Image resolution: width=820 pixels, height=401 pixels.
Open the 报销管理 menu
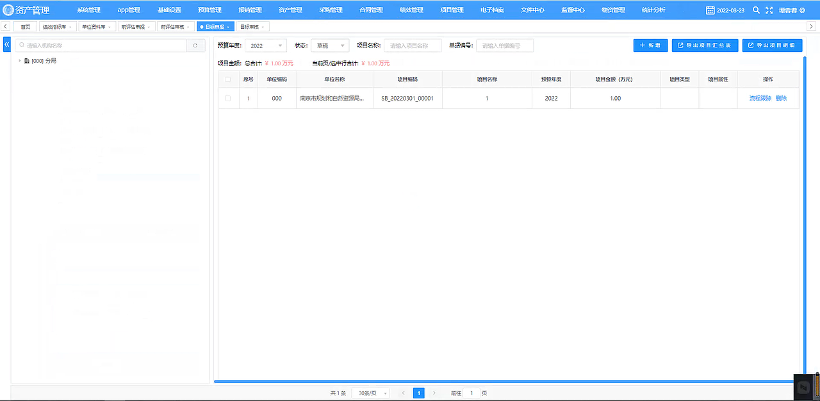click(x=250, y=10)
